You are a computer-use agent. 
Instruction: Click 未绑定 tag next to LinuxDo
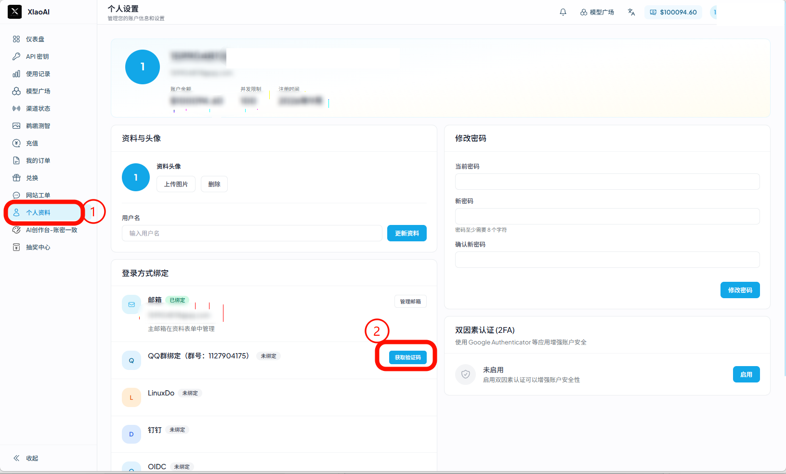tap(190, 393)
